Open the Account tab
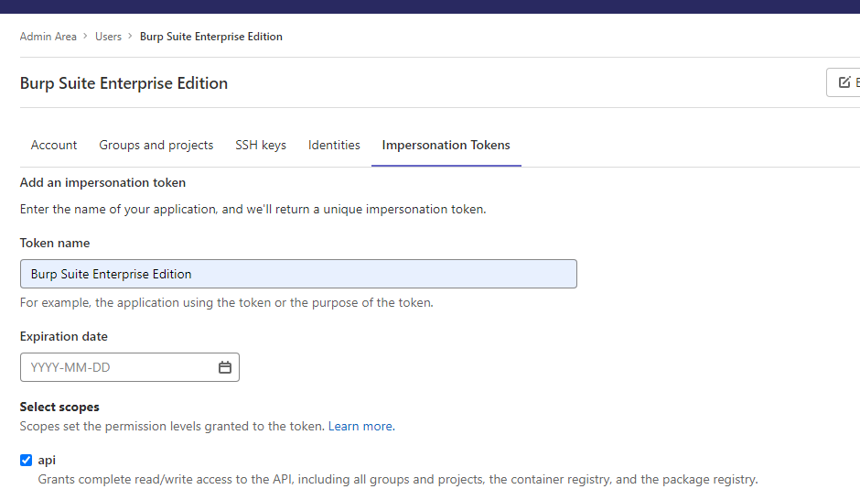This screenshot has height=500, width=860. (x=54, y=145)
